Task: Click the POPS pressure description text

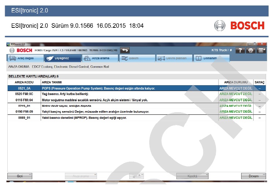Action: pyautogui.click(x=98, y=88)
